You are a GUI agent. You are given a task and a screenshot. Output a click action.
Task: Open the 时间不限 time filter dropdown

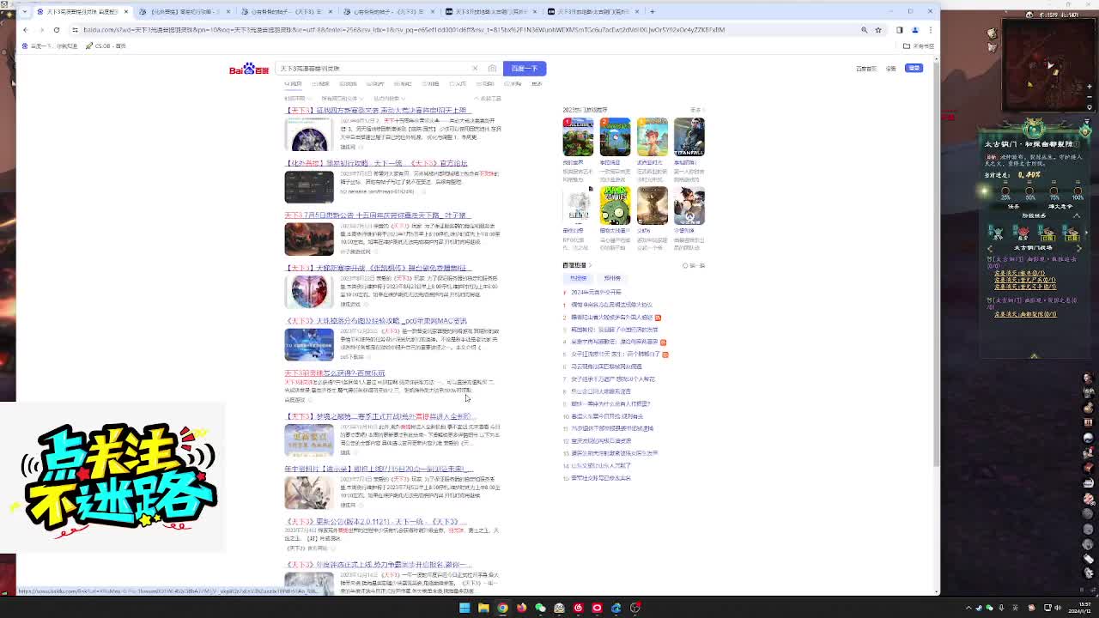click(x=296, y=99)
